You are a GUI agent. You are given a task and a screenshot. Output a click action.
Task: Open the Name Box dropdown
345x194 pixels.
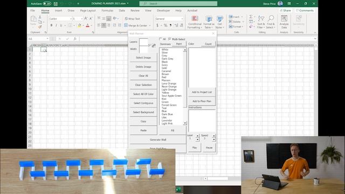47,39
